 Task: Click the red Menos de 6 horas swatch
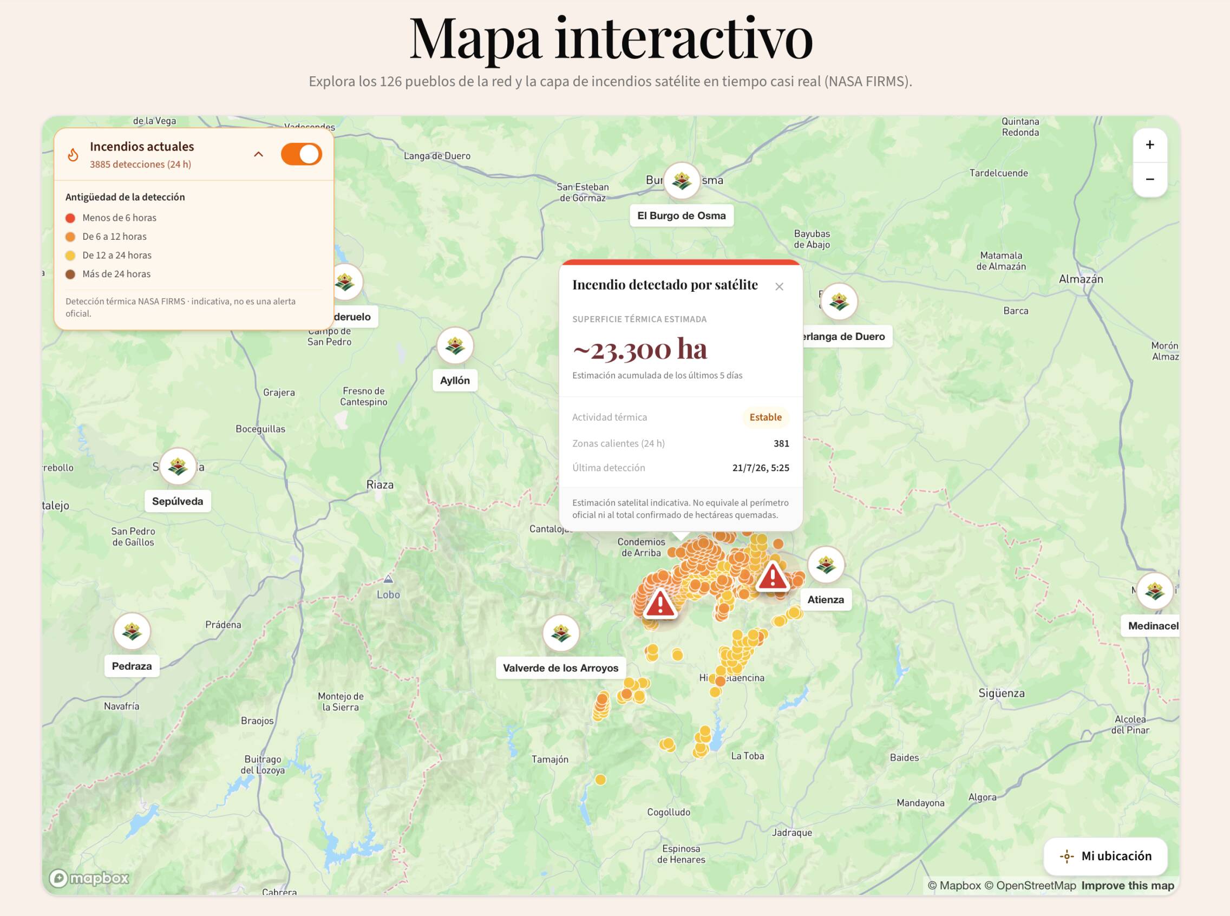pos(70,218)
